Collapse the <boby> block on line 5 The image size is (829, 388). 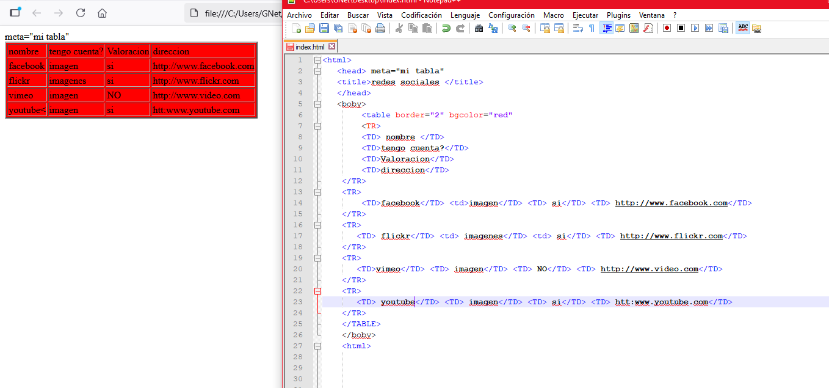[317, 104]
